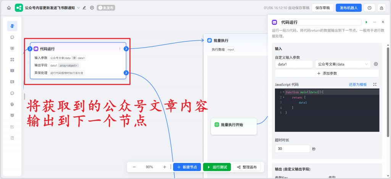The height and width of the screenshot is (179, 391).
Task: Zoom out canvas with minus button
Action: click(x=134, y=167)
